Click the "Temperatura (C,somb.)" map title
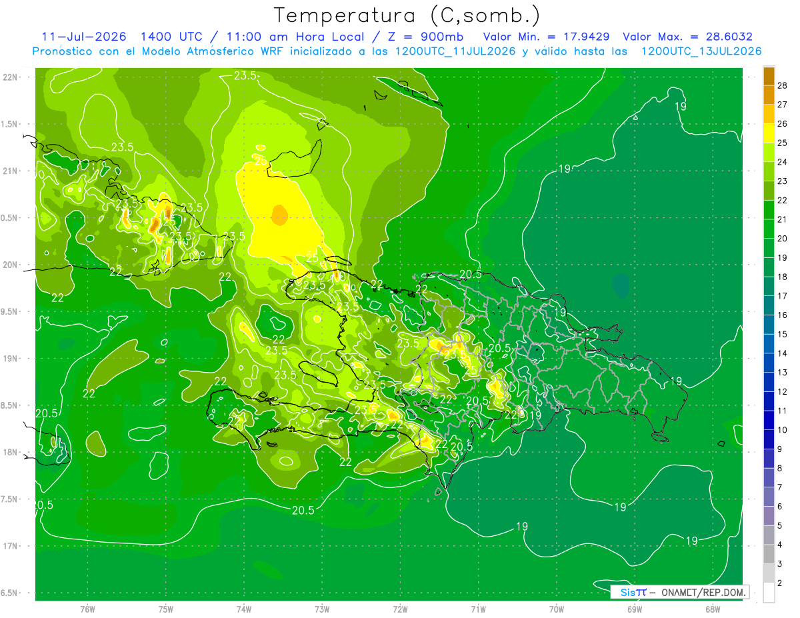Viewport: 800px width, 618px height. coord(407,15)
